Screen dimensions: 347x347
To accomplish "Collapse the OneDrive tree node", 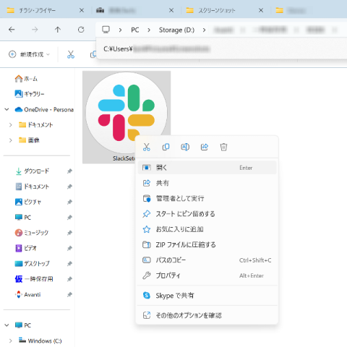I will click(7, 110).
